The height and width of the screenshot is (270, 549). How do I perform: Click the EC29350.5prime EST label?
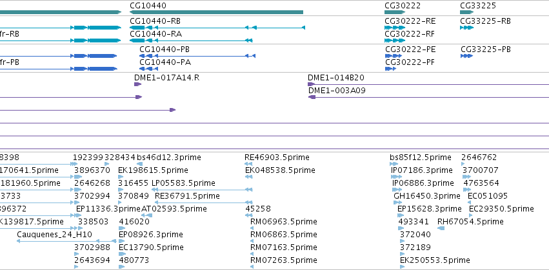click(501, 210)
